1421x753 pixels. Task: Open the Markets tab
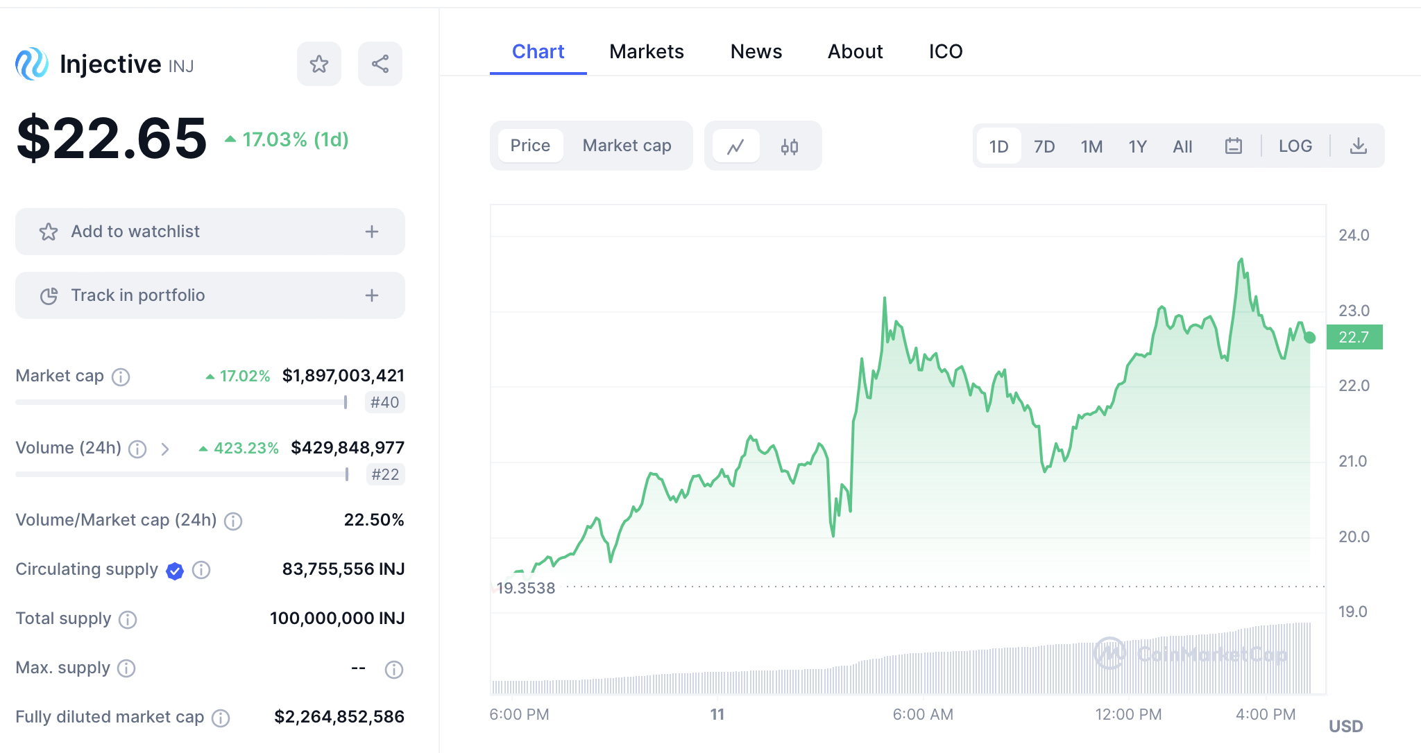point(646,51)
